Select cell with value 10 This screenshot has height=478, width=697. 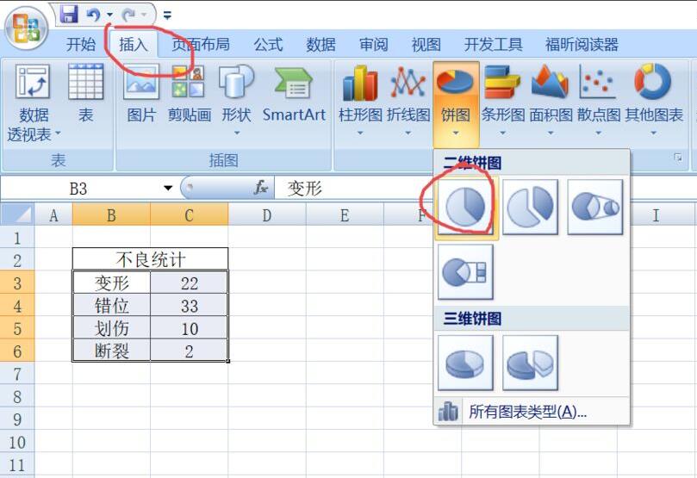[189, 328]
